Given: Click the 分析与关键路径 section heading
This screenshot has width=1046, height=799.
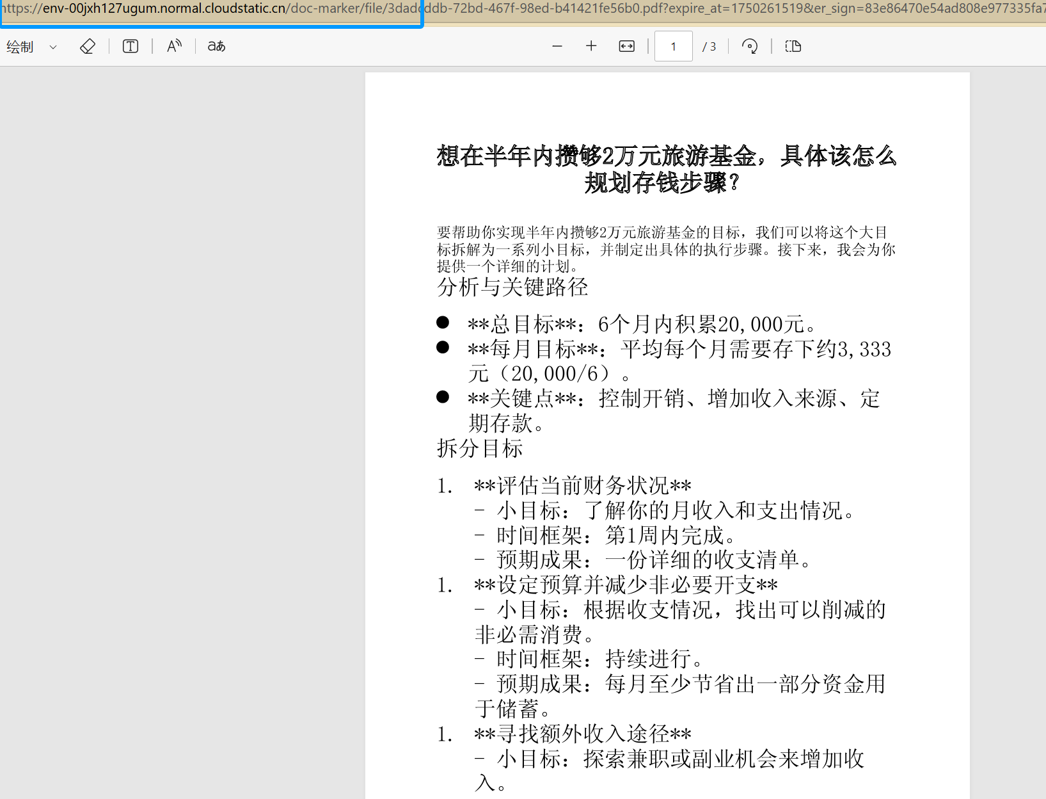Looking at the screenshot, I should point(512,287).
